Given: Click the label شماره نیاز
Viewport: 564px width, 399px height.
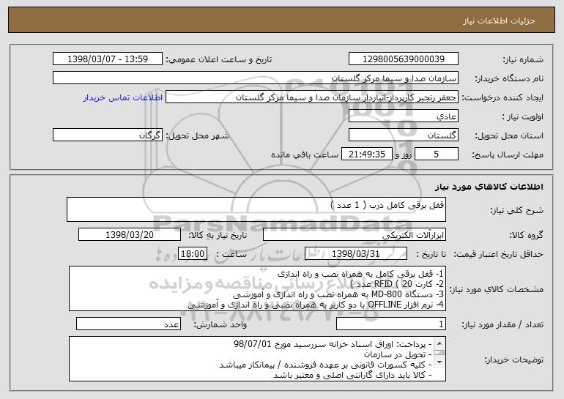Looking at the screenshot, I should point(523,59).
